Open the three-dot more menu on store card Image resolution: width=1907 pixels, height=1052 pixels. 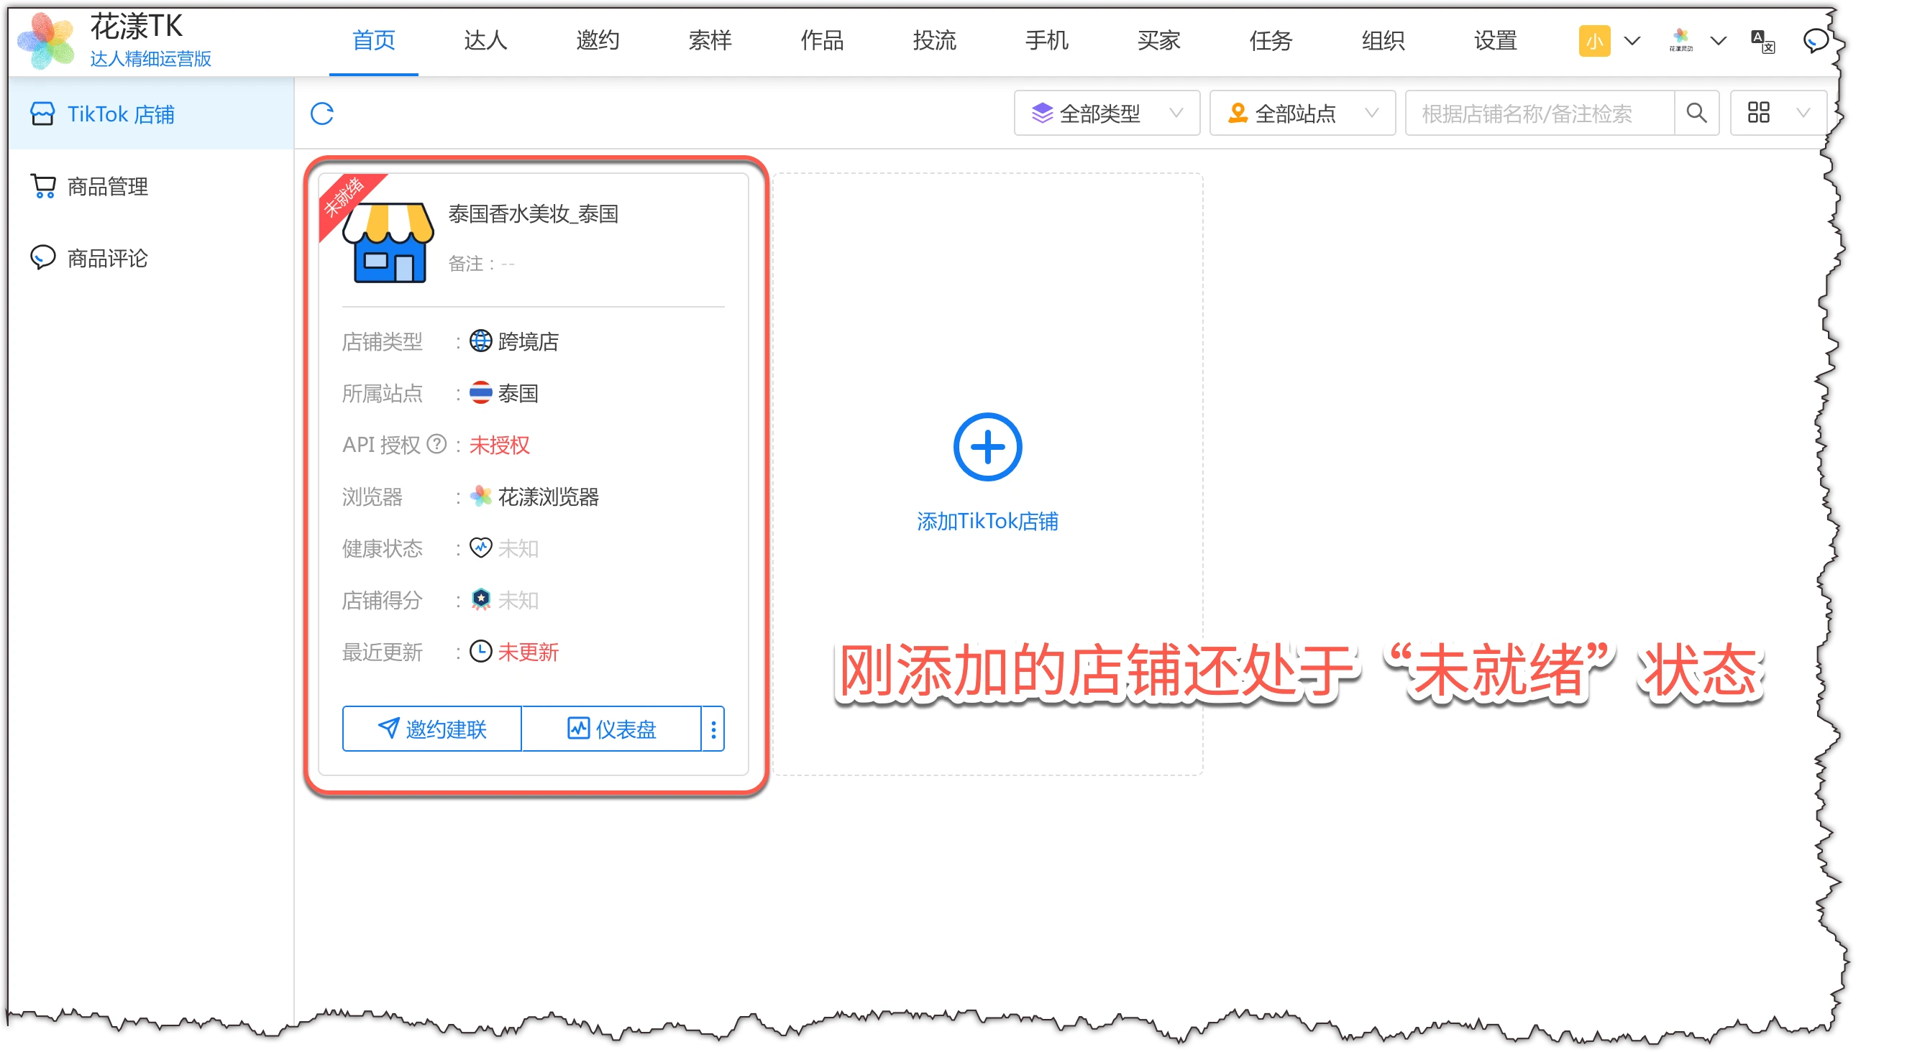point(713,729)
